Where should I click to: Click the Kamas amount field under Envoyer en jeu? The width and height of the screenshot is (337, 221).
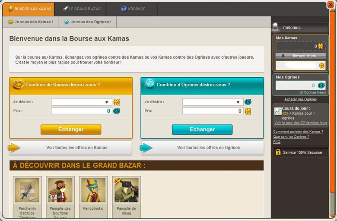[x=301, y=66]
